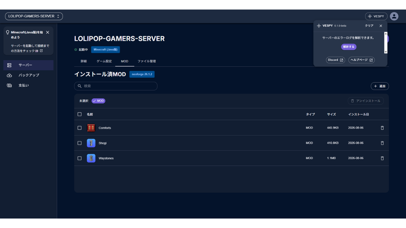Image resolution: width=406 pixels, height=228 pixels.
Task: Check the select-all checkbox beside 名前
Action: 80,114
